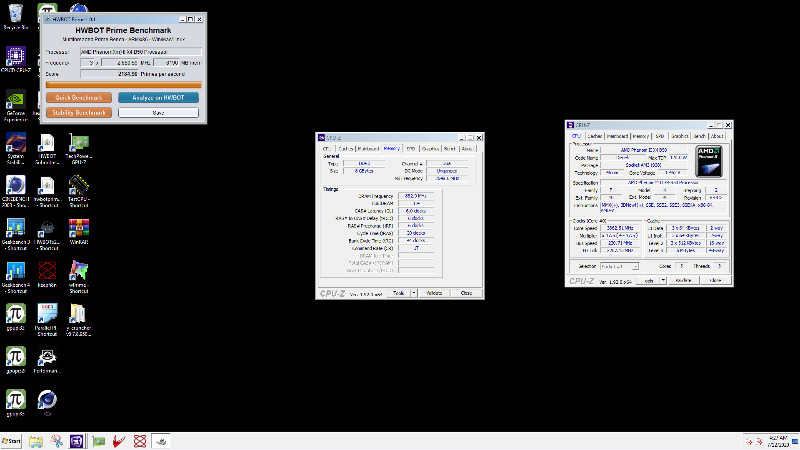Open Snipping Tool taskbar icon
Viewport: 800px width, 450px height.
[57, 441]
